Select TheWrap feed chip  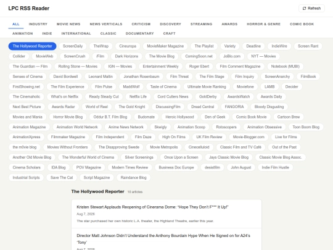pos(101,46)
